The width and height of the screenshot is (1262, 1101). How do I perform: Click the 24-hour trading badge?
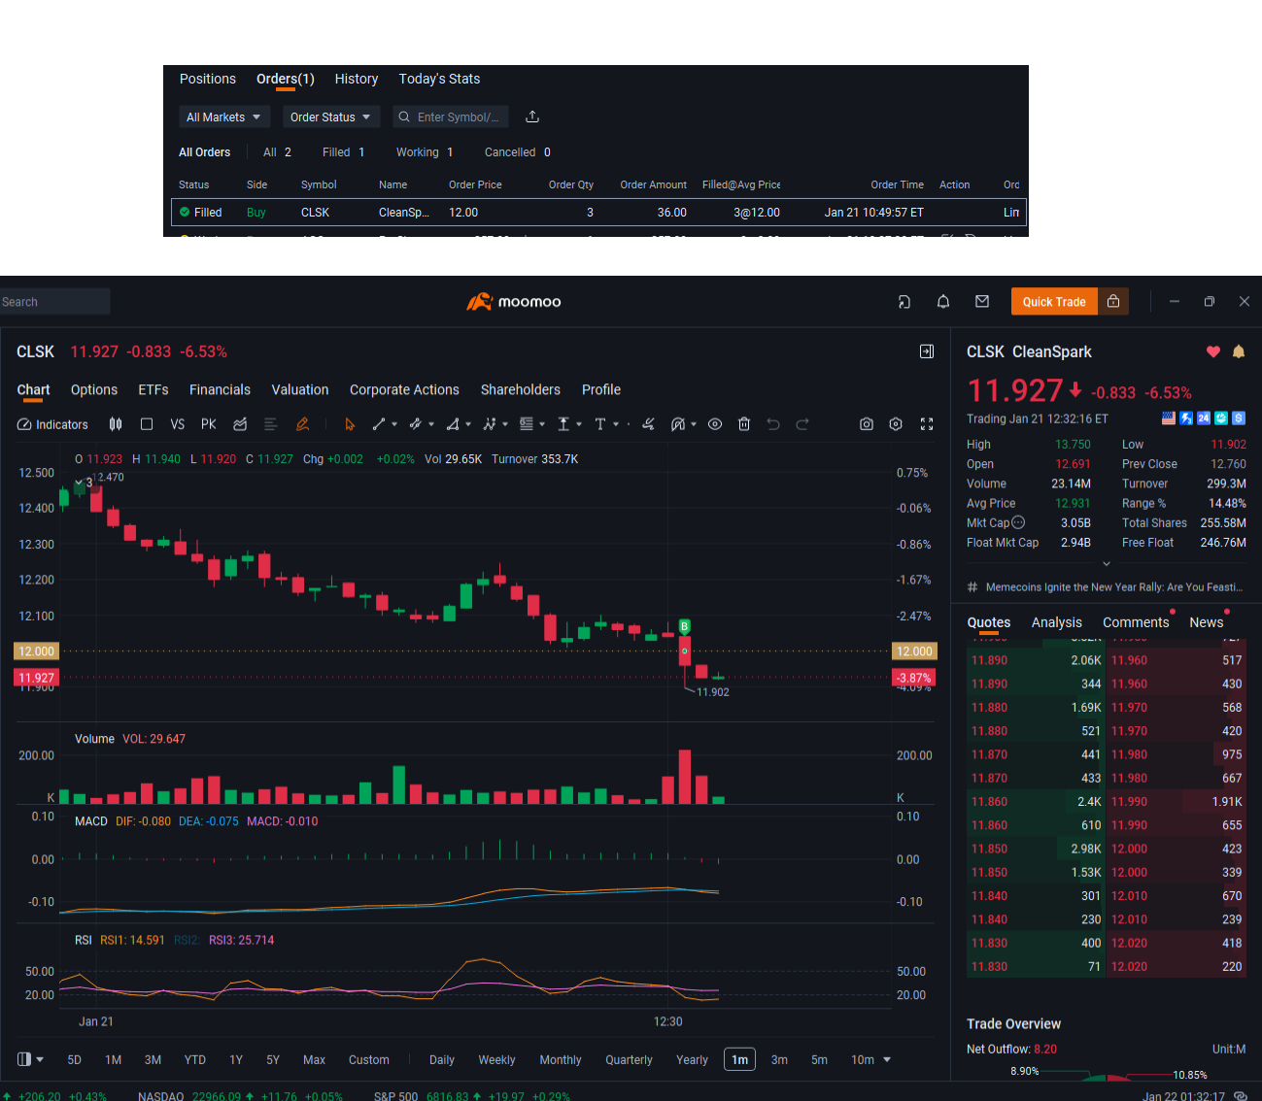(1204, 418)
